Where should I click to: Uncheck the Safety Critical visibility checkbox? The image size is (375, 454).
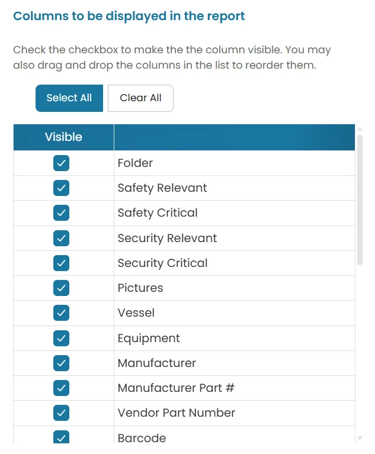tap(61, 213)
